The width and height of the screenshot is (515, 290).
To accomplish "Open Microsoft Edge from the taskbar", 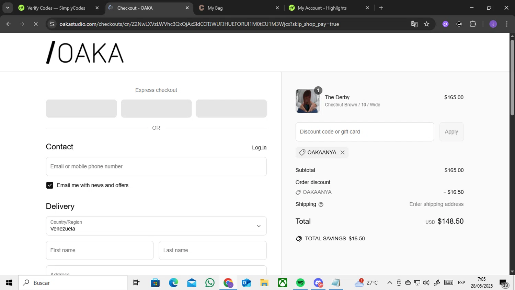I will (173, 283).
